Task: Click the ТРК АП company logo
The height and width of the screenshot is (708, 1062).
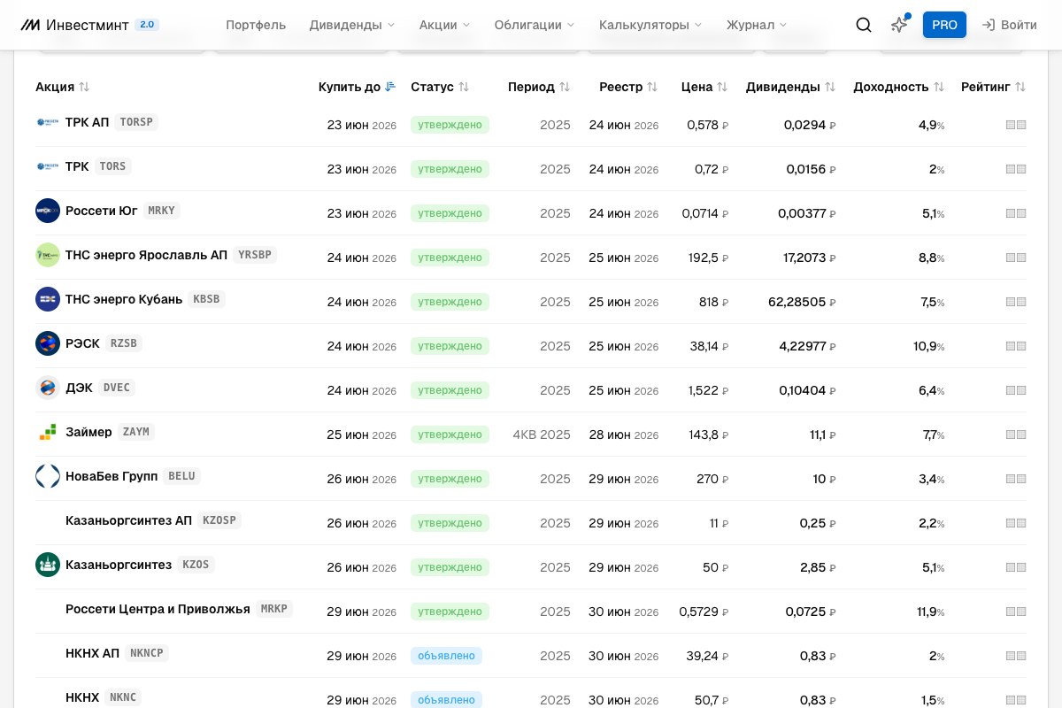Action: (48, 122)
